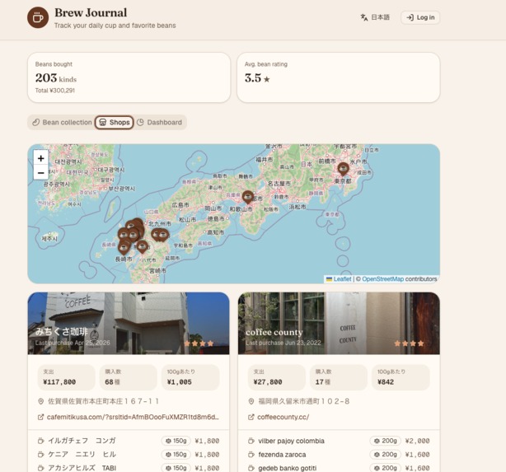Click the external link icon beside cafemitikusa.com
506x472 pixels.
pos(40,417)
